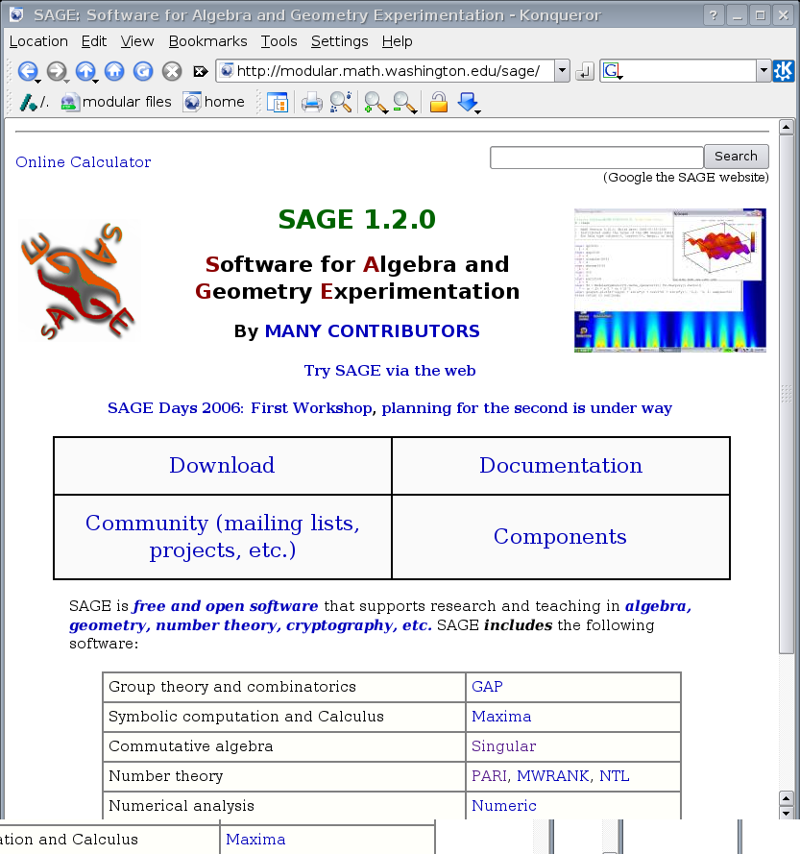This screenshot has height=854, width=800.
Task: Zoom in with magnifier plus icon
Action: pyautogui.click(x=376, y=103)
